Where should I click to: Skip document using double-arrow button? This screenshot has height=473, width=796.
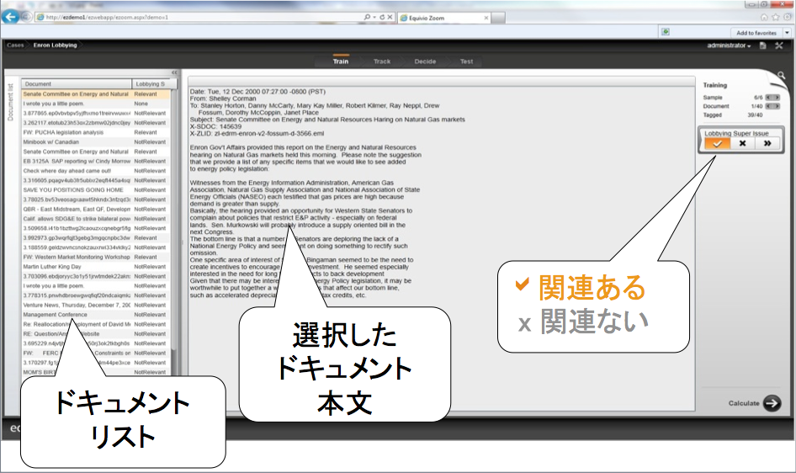coord(767,144)
